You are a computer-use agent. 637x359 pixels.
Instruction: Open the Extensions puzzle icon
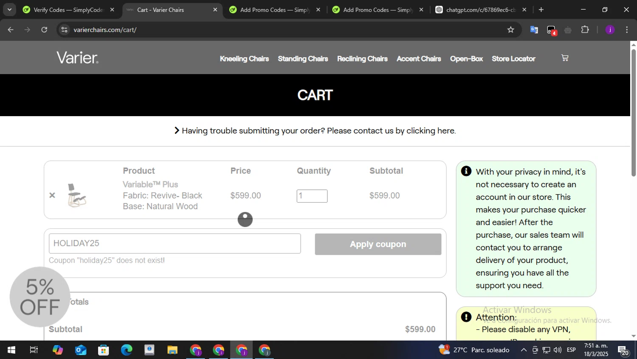coord(585,30)
